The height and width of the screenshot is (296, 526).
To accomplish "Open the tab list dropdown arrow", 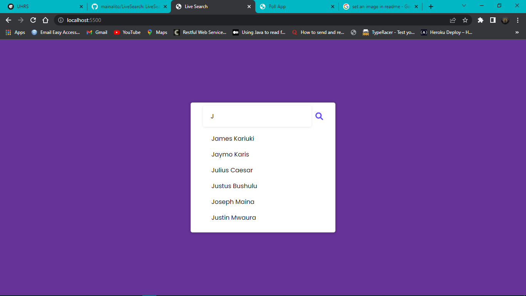I will [464, 6].
